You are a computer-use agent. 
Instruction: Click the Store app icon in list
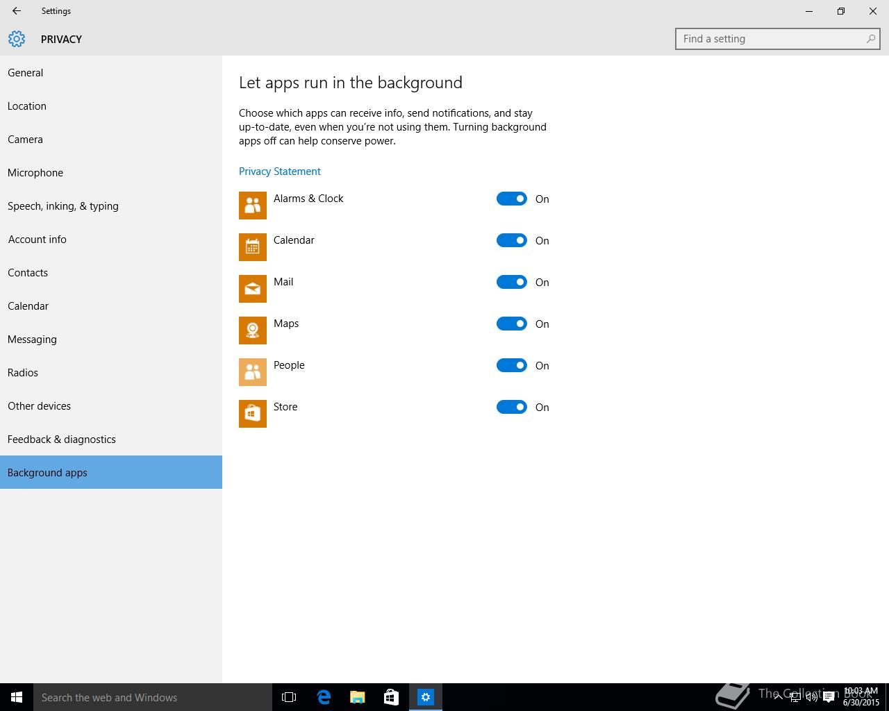[x=253, y=414]
